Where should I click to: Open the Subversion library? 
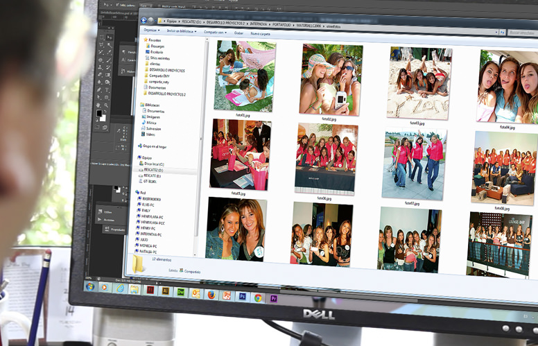(x=151, y=128)
